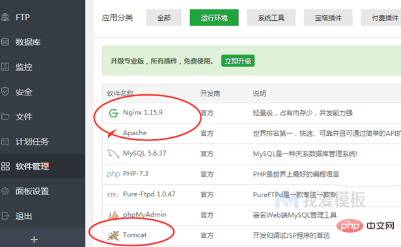Switch to the 系统工具 category tab
The height and width of the screenshot is (247, 401).
(271, 18)
